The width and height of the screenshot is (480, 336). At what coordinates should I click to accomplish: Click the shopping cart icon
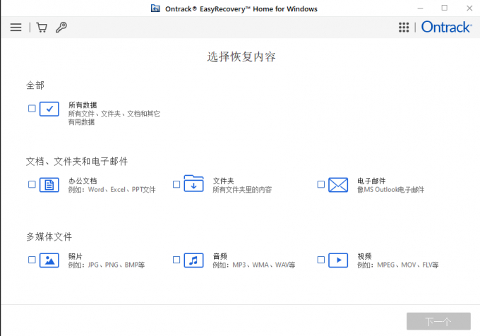(x=42, y=28)
